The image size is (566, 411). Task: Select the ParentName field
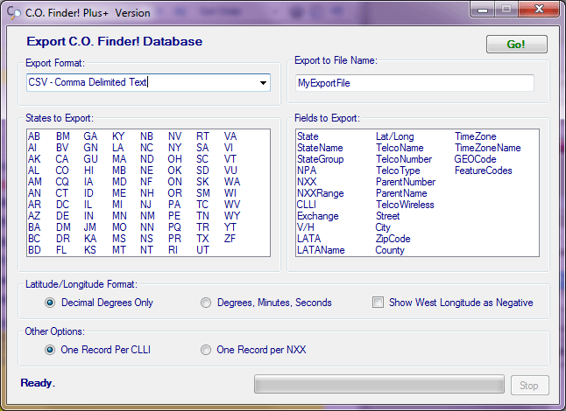tap(401, 193)
